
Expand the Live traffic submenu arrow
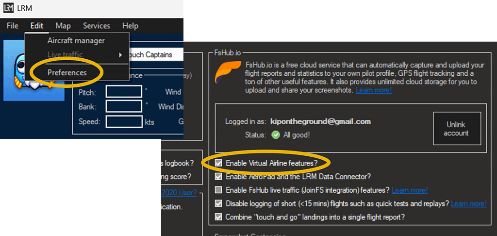(120, 55)
